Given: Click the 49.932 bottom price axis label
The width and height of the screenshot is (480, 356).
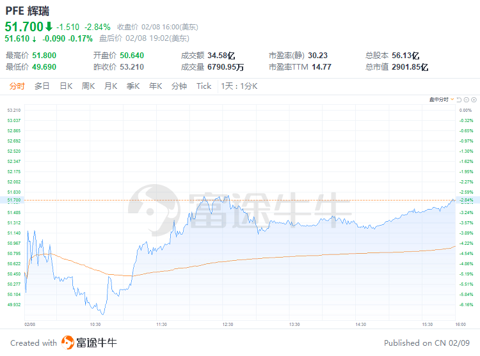Looking at the screenshot, I should pyautogui.click(x=14, y=305).
